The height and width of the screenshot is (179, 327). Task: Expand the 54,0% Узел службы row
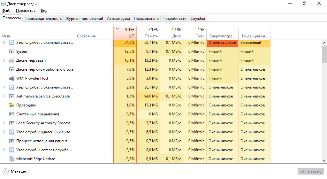(x=4, y=43)
